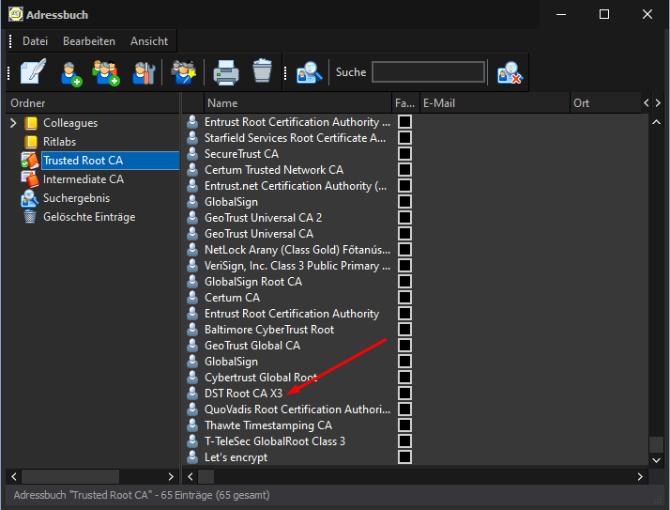The height and width of the screenshot is (510, 670).
Task: Click the Intermediate CA book icon
Action: pyautogui.click(x=30, y=178)
